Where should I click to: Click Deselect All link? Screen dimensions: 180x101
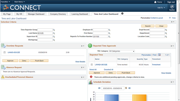109,70
